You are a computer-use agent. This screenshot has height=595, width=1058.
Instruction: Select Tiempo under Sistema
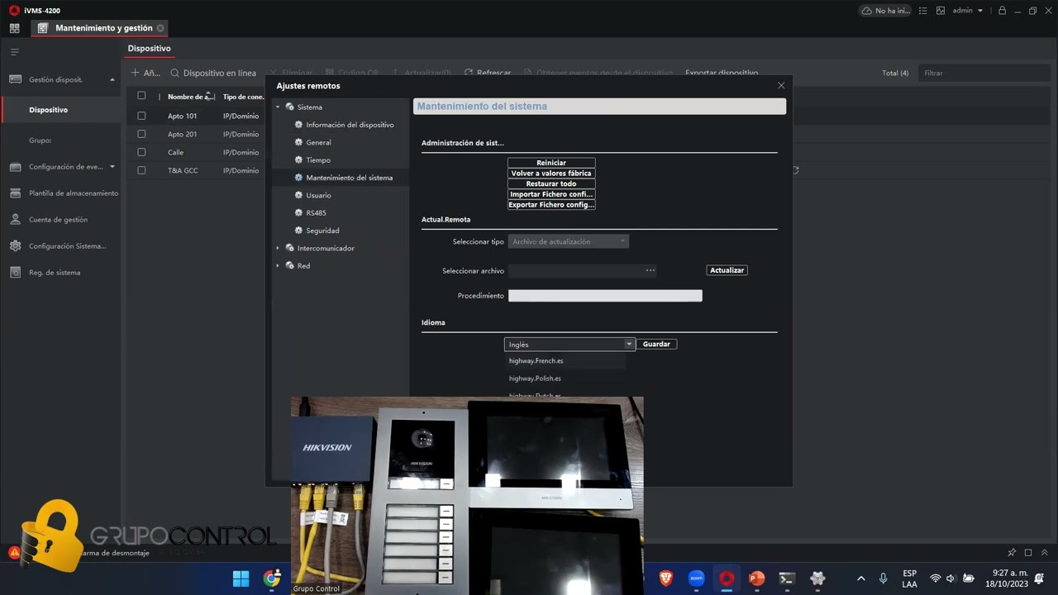(x=318, y=160)
